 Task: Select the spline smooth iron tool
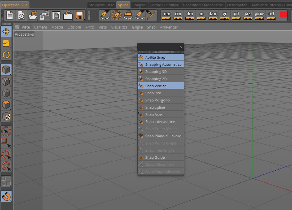(x=128, y=15)
